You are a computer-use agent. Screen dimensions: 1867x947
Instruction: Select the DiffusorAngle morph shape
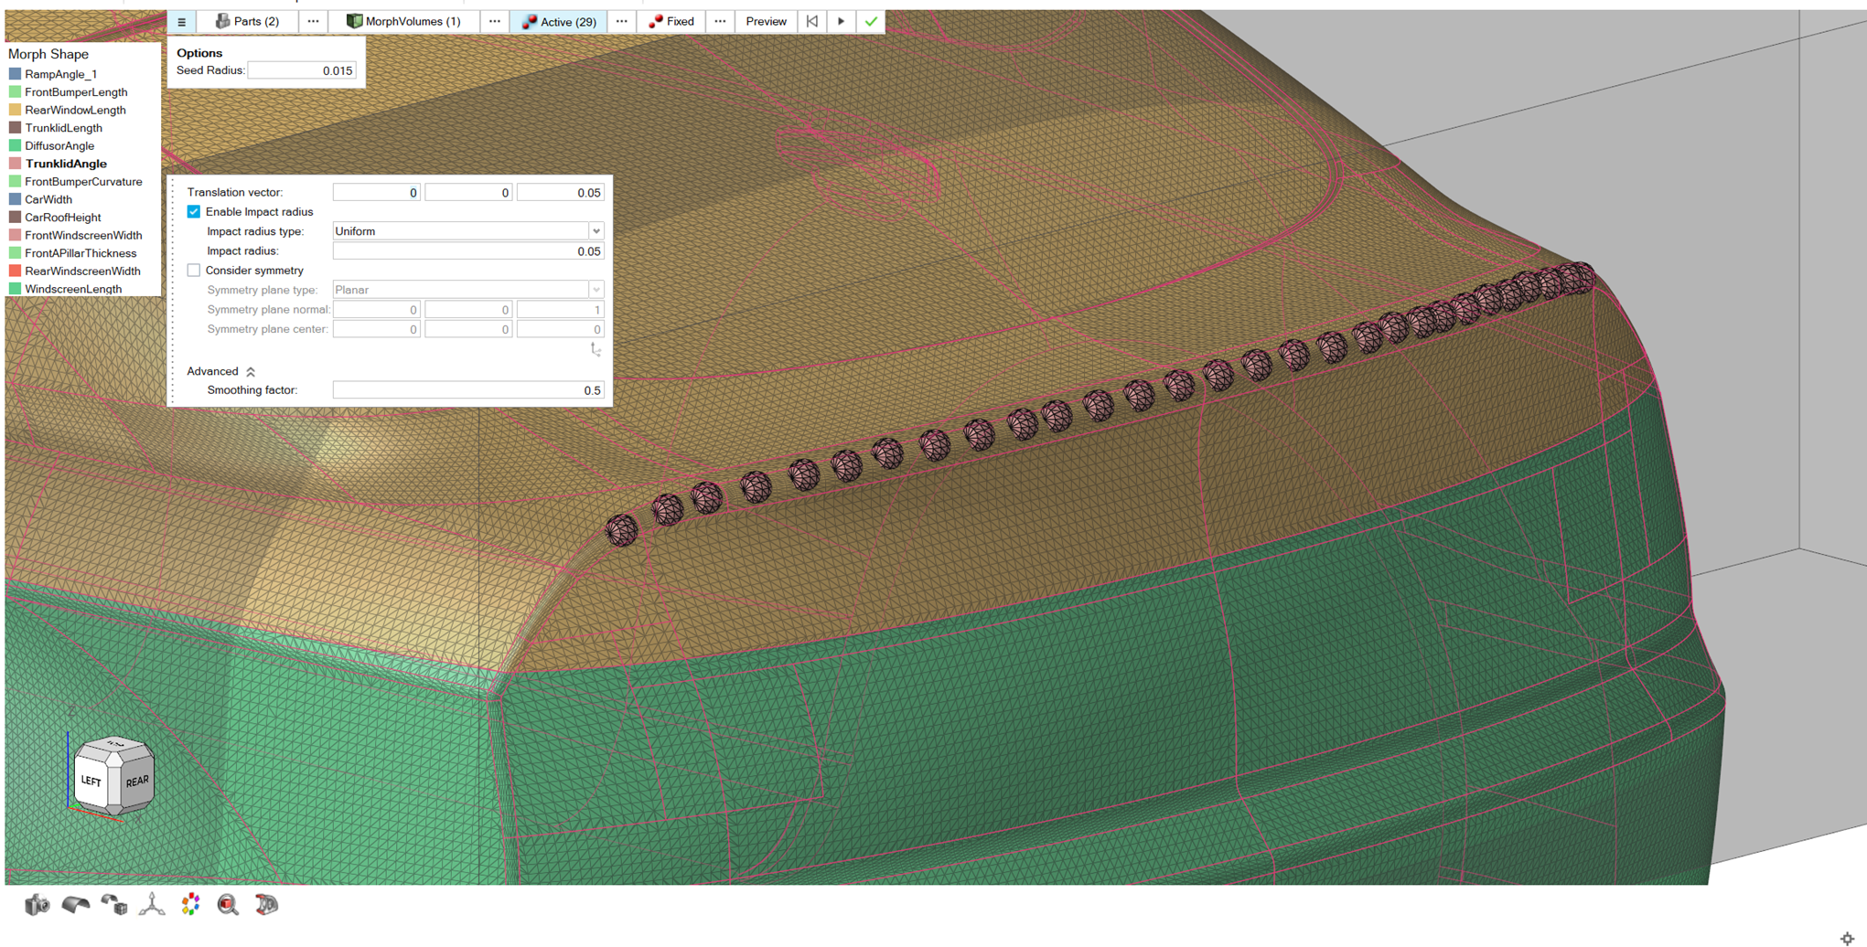click(x=59, y=146)
